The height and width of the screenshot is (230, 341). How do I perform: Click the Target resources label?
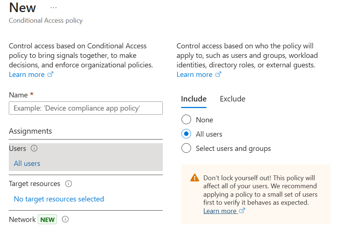[x=34, y=184]
